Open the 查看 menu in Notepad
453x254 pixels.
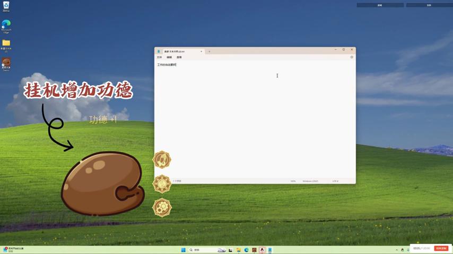(x=179, y=57)
